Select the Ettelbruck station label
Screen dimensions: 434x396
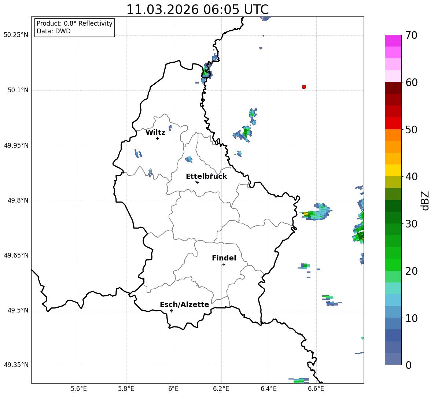206,177
